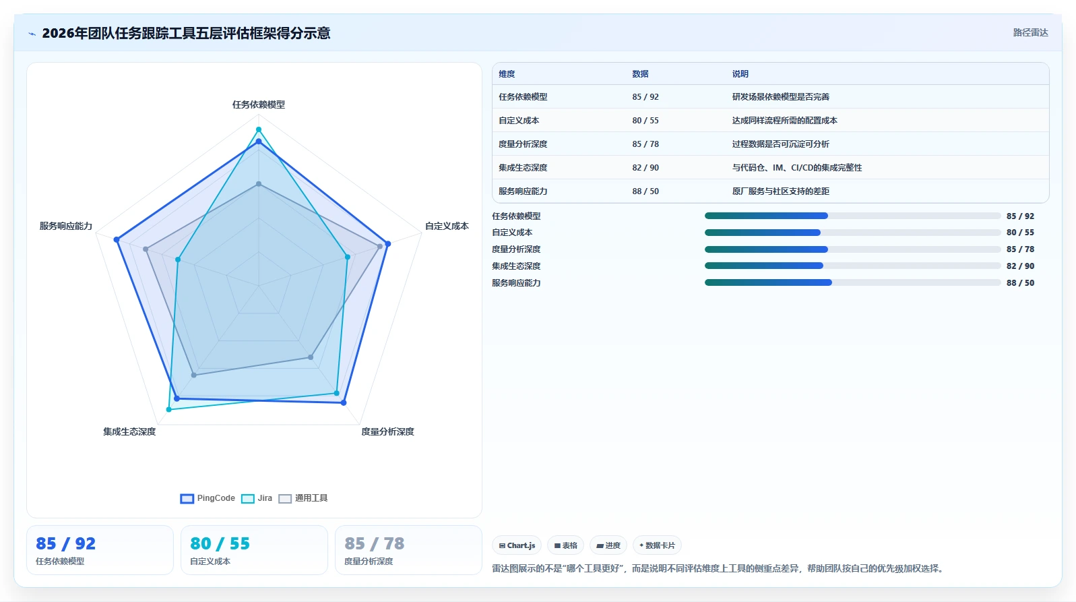Click the Chart.js tag chip
Image resolution: width=1076 pixels, height=602 pixels.
click(517, 545)
